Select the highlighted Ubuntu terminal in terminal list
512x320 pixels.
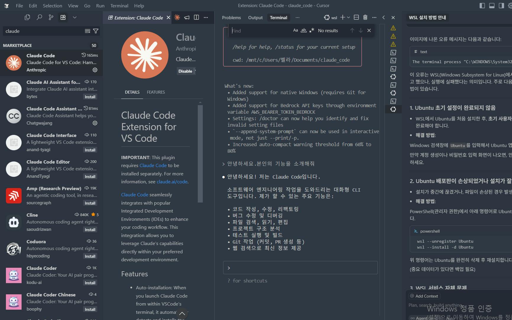coord(393,109)
